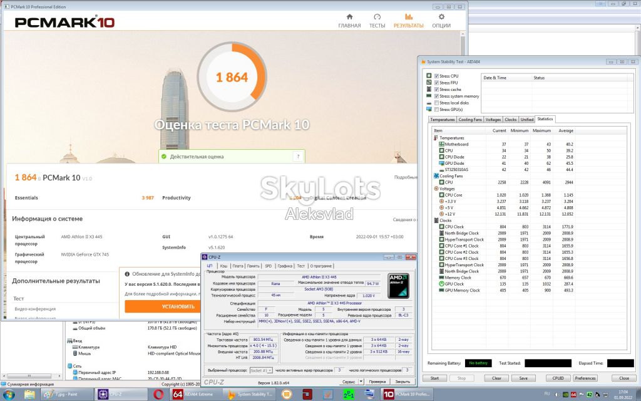Open the Socket #1 processor selection dropdown
Viewport: 641px width, 401px height.
[261, 370]
